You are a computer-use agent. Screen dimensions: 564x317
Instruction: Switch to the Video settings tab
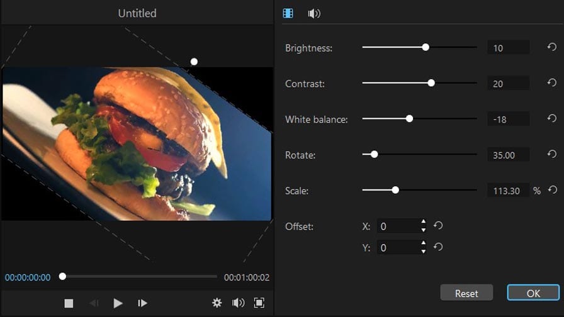coord(288,13)
